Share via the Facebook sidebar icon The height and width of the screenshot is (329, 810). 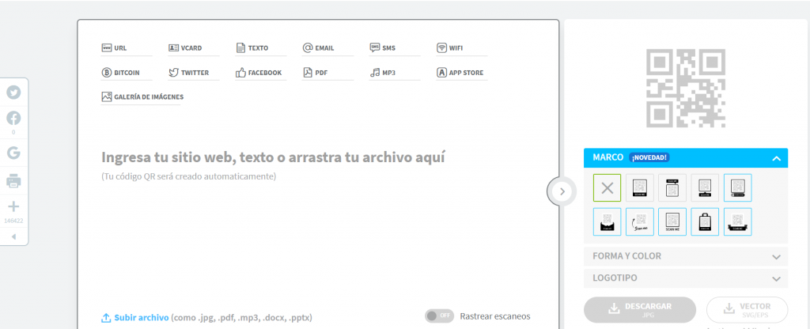pyautogui.click(x=13, y=119)
